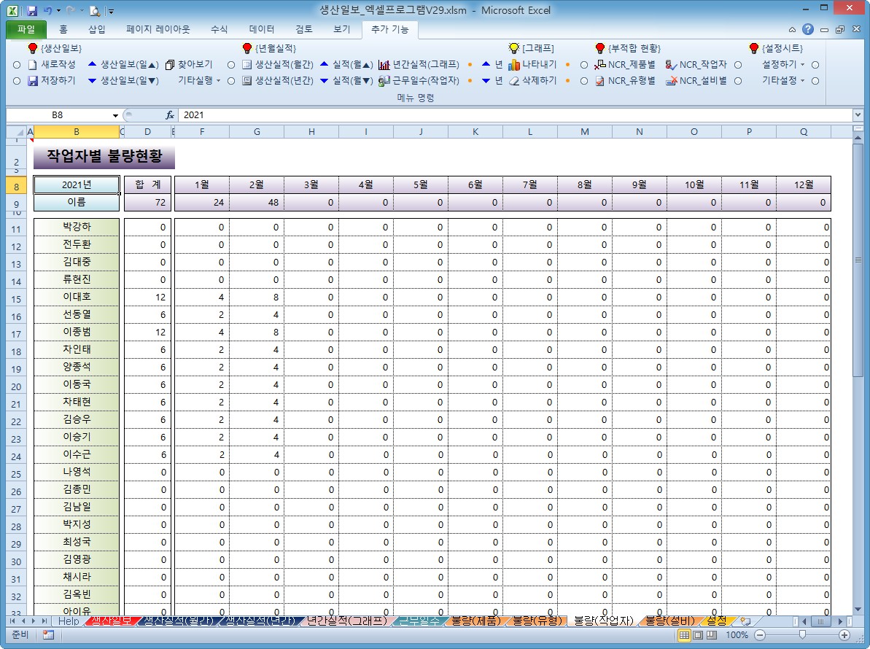The height and width of the screenshot is (649, 870).
Task: Click the formula bar input showing 2021
Action: pyautogui.click(x=516, y=114)
